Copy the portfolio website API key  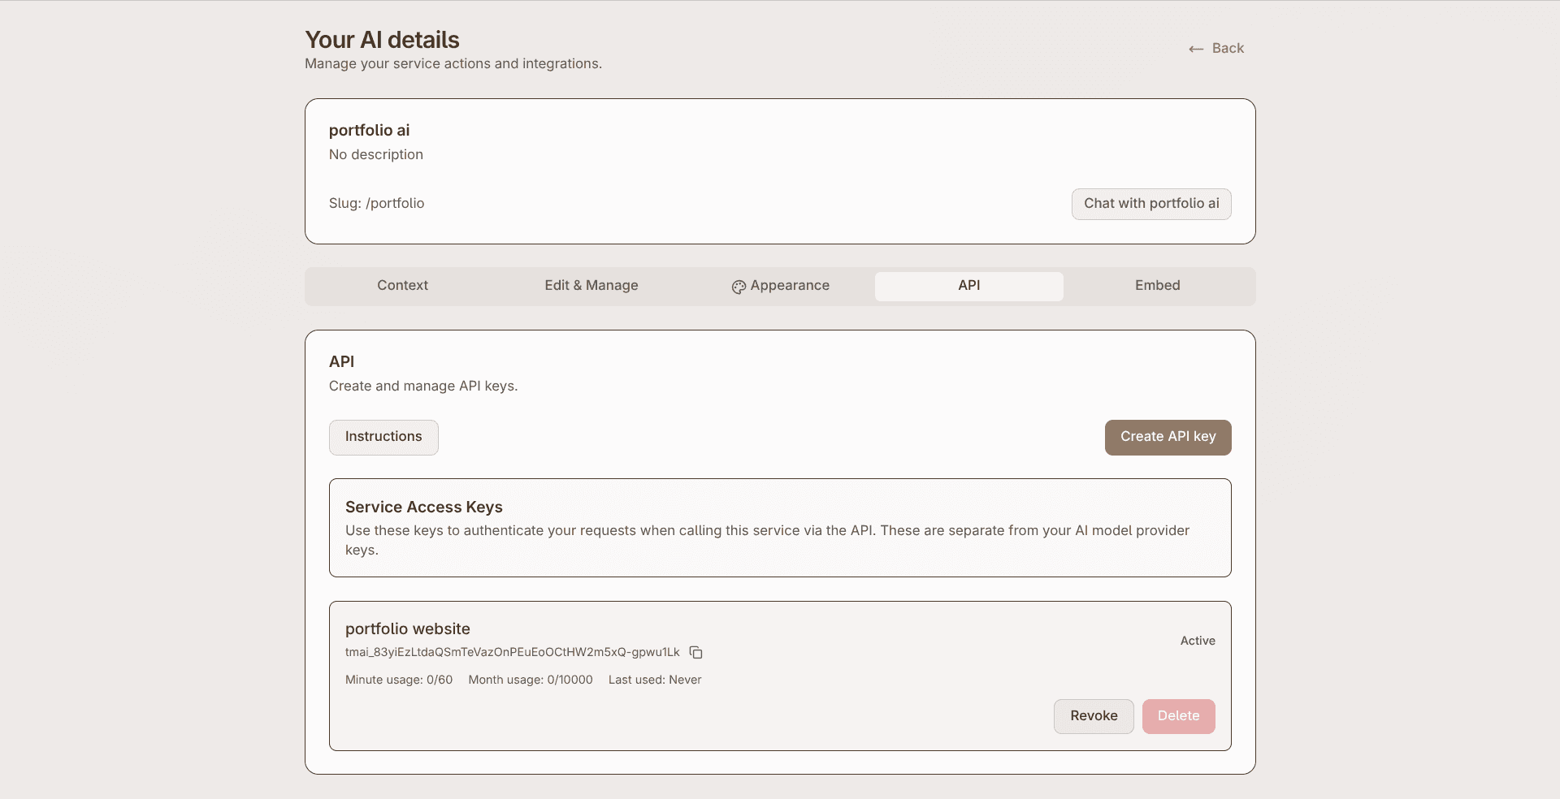tap(695, 653)
